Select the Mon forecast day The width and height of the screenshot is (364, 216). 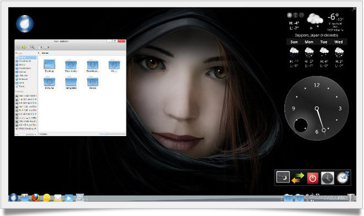309,42
